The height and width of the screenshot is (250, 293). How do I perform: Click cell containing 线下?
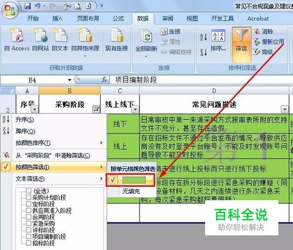point(120,124)
